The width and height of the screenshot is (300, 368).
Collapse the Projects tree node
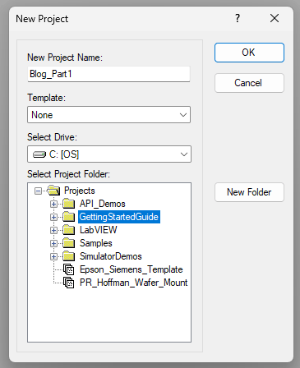tap(39, 191)
